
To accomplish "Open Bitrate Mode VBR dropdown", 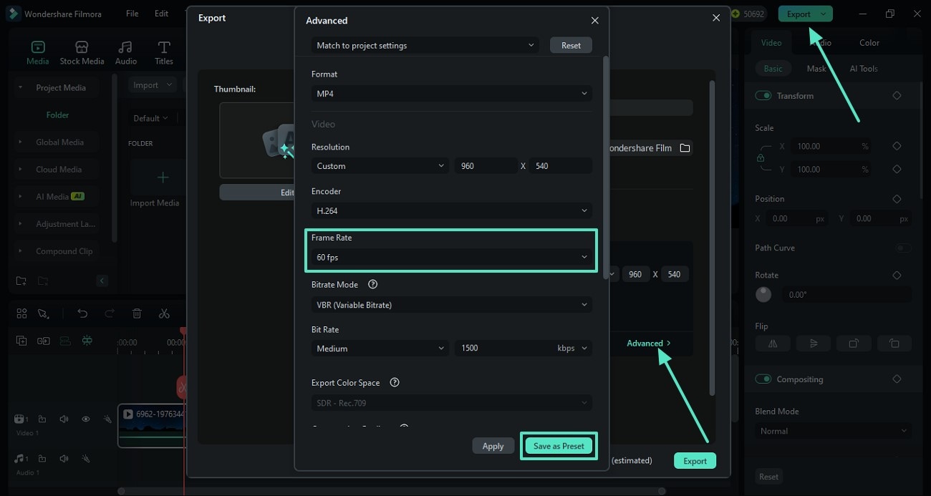I will coord(452,305).
